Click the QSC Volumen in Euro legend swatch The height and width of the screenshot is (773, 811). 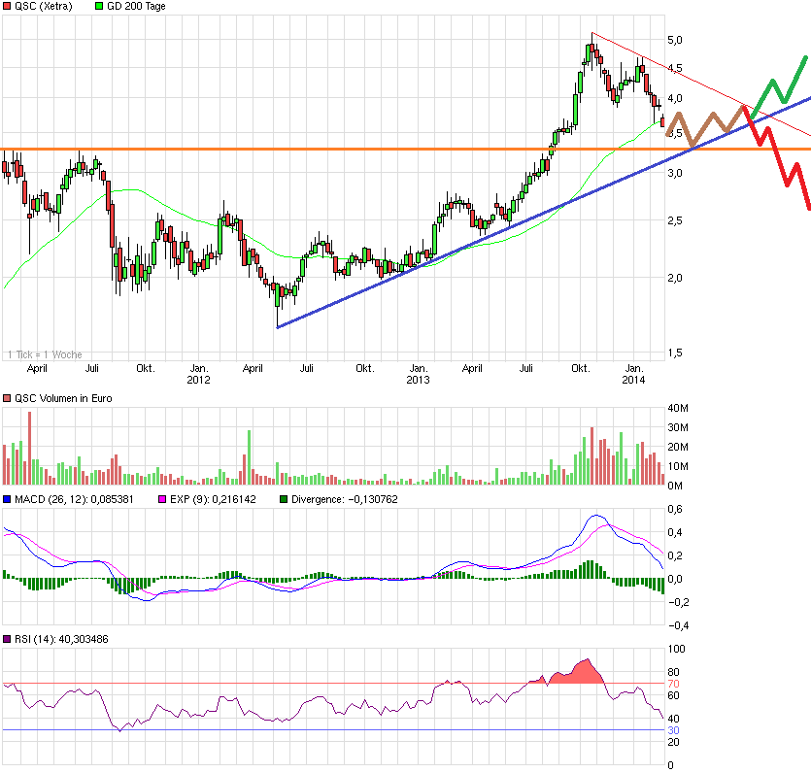7,399
